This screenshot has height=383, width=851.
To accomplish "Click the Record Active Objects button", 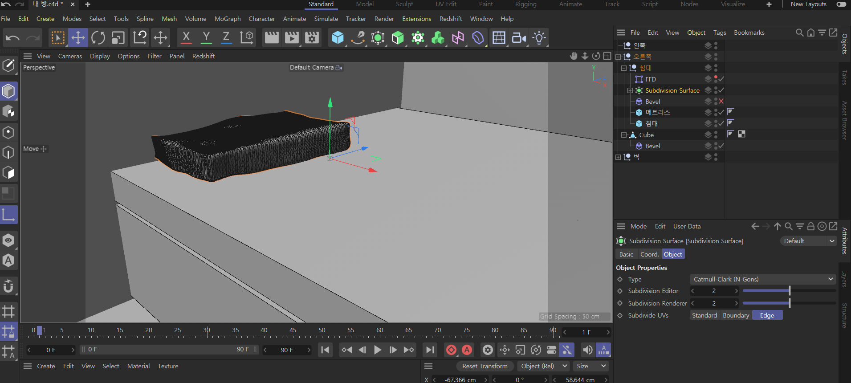I will click(x=451, y=350).
